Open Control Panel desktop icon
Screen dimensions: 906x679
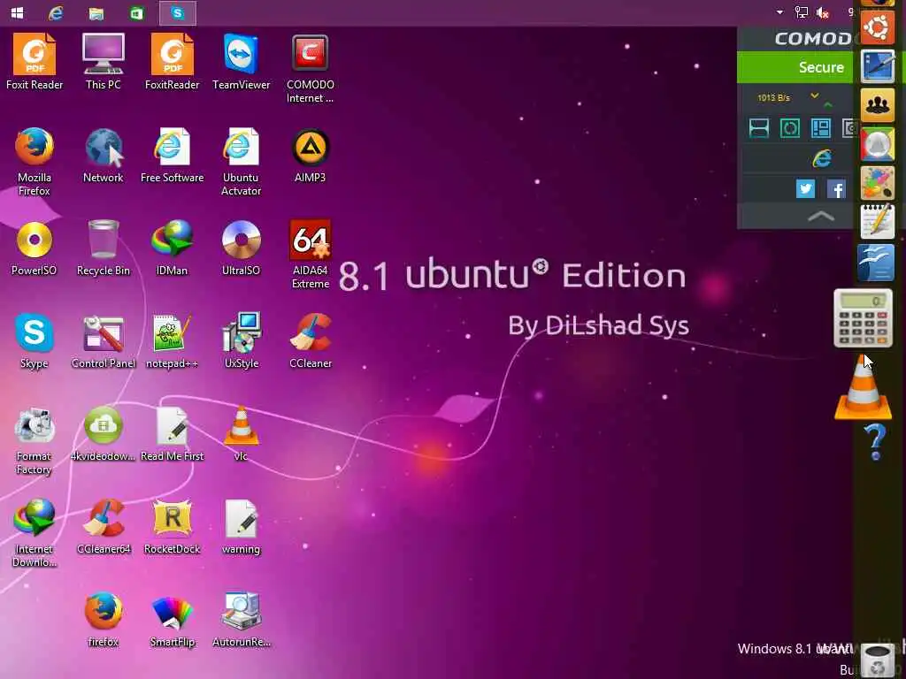pos(104,340)
